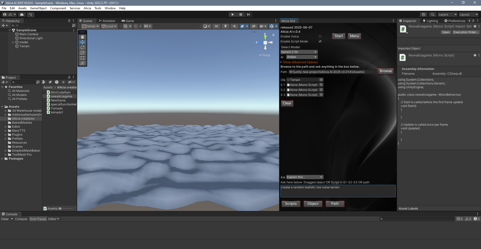Open Undo History button
Viewport: 481px width, 249px height.
424,14
